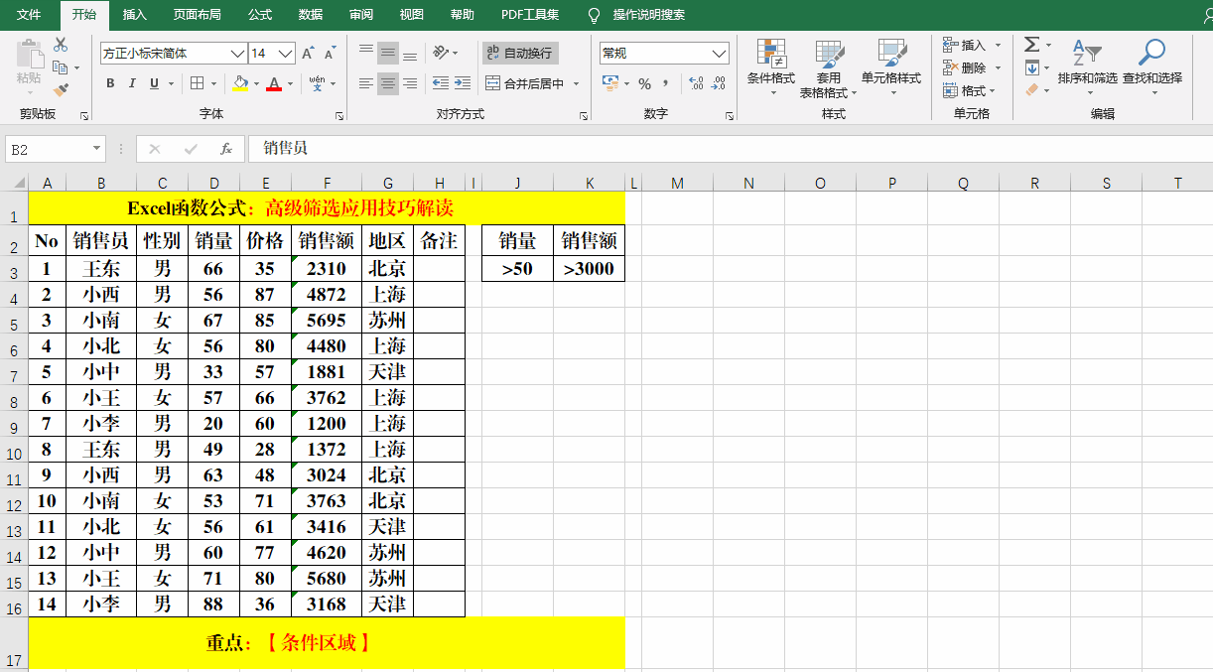This screenshot has width=1213, height=672.
Task: Click the accounting currency format icon
Action: click(609, 83)
